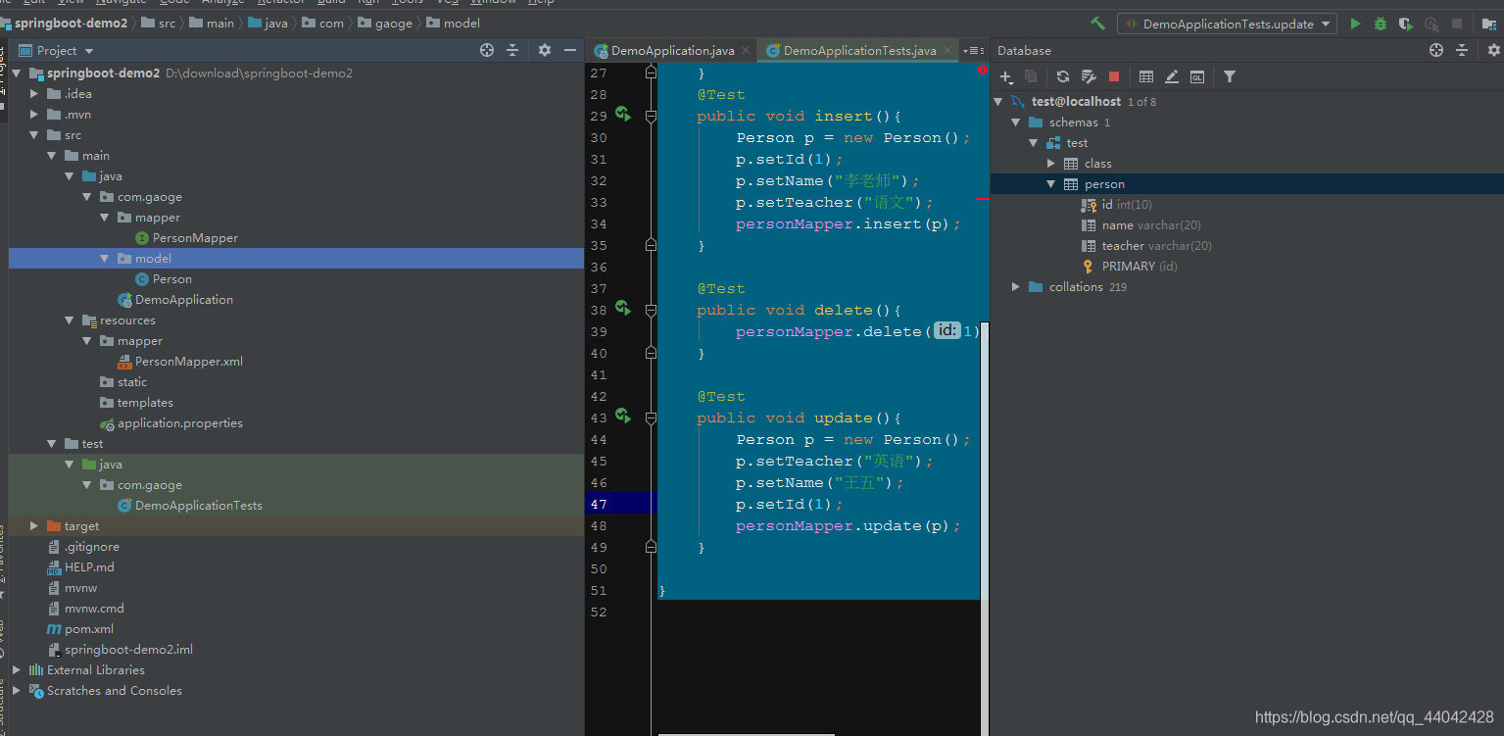Expand Scratches and Consoles node
This screenshot has height=736, width=1504.
17,691
